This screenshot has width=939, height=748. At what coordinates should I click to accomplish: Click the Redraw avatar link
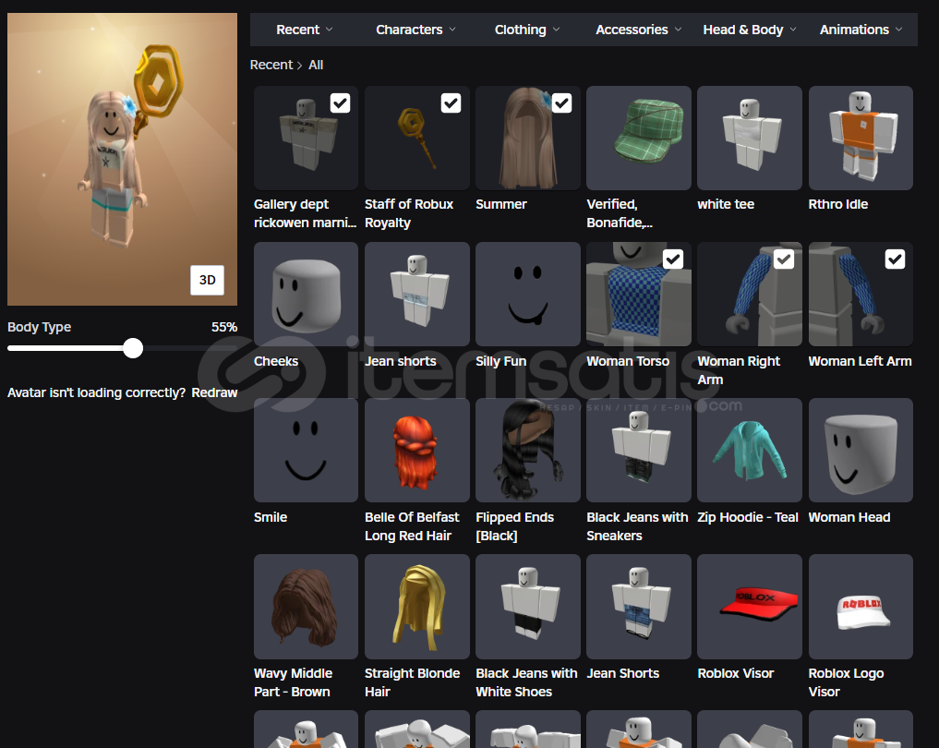(x=214, y=392)
